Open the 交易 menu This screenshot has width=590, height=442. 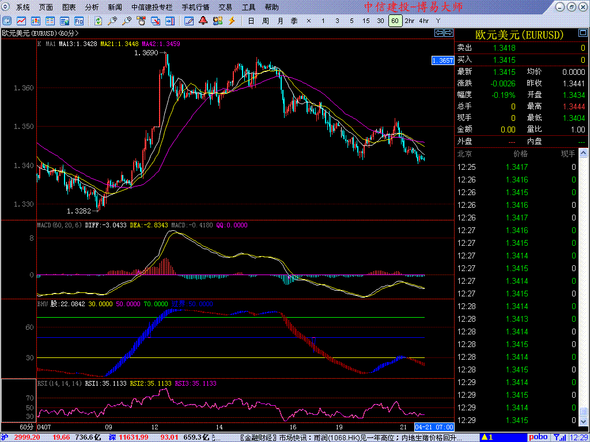[225, 7]
